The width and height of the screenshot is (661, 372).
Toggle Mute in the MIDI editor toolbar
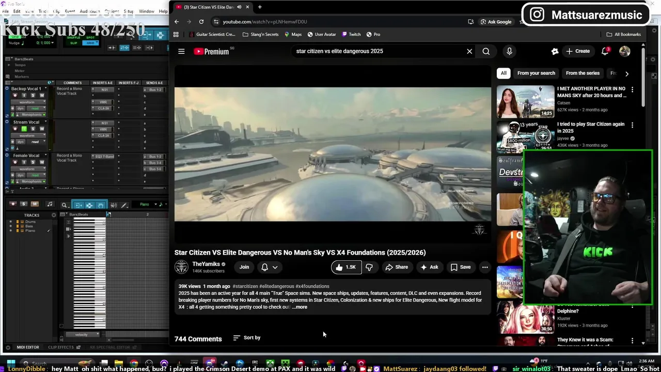[x=35, y=204]
